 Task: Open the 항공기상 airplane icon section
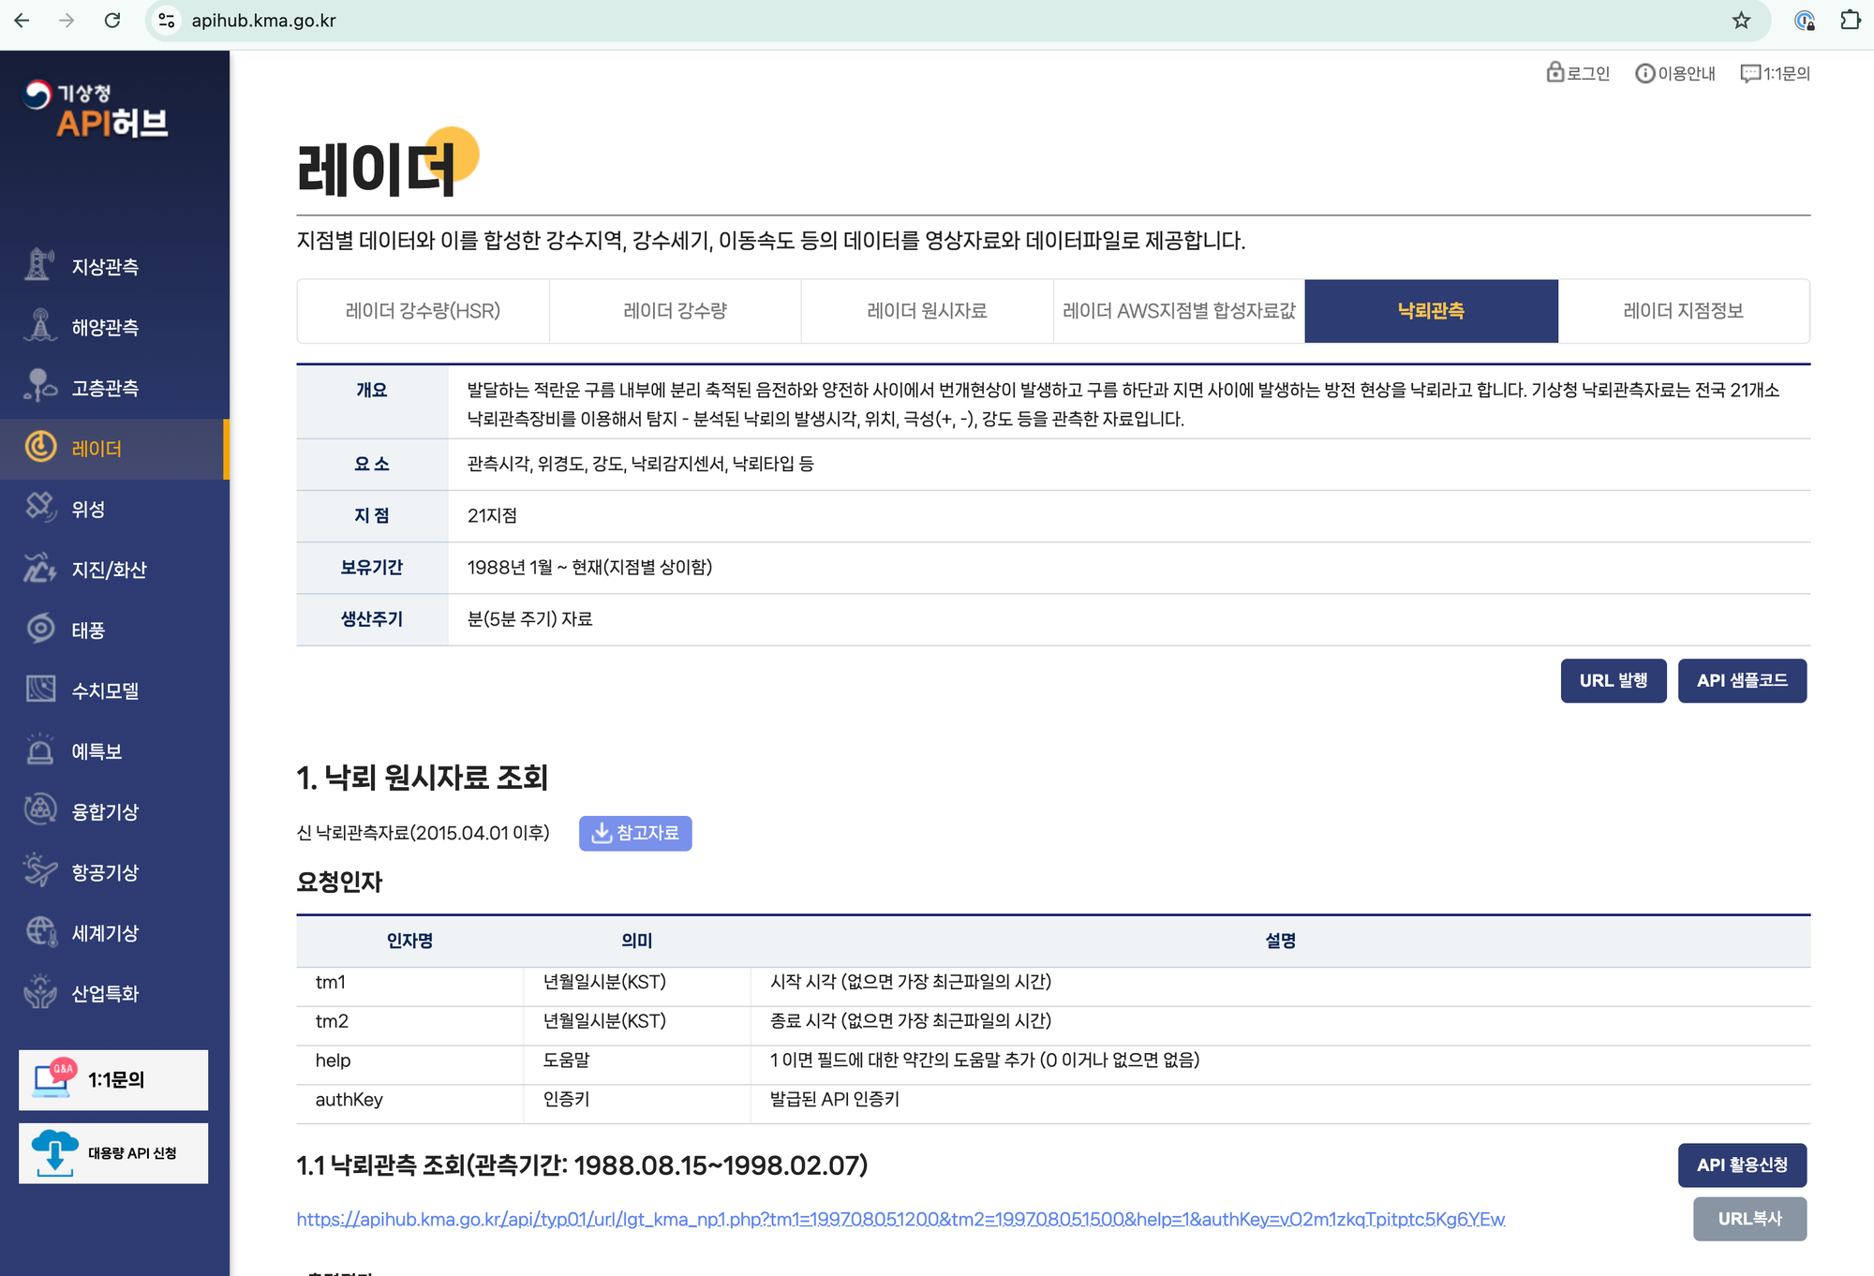pyautogui.click(x=40, y=871)
